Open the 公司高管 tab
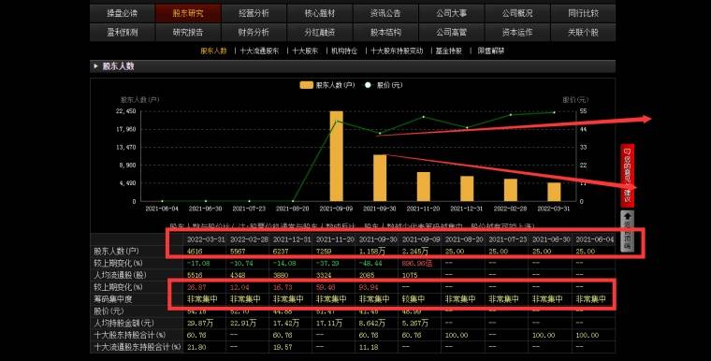This screenshot has height=361, width=711. pos(452,32)
